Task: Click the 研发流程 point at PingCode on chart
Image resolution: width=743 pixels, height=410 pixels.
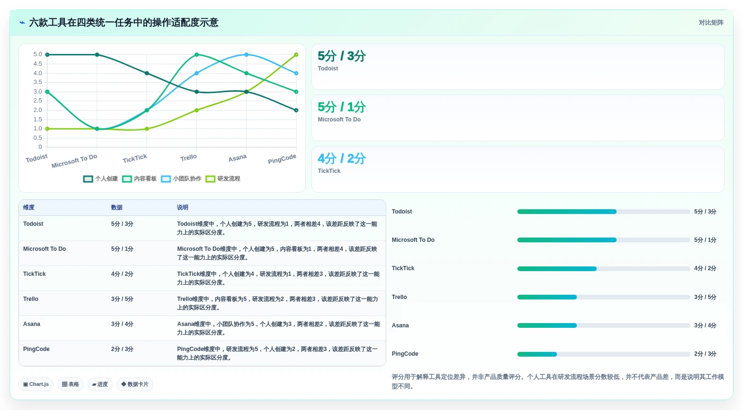Action: click(296, 55)
